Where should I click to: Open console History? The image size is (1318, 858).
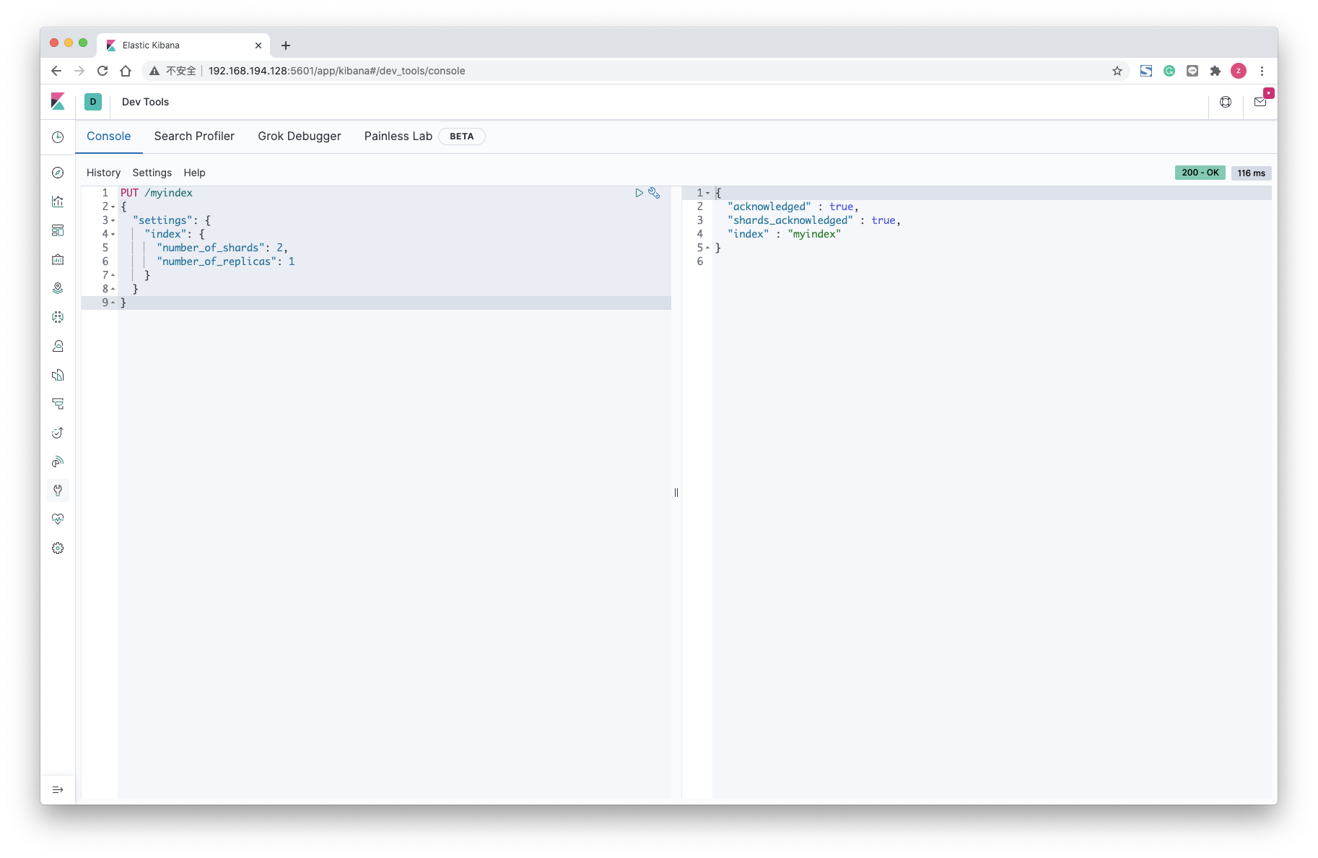click(103, 173)
